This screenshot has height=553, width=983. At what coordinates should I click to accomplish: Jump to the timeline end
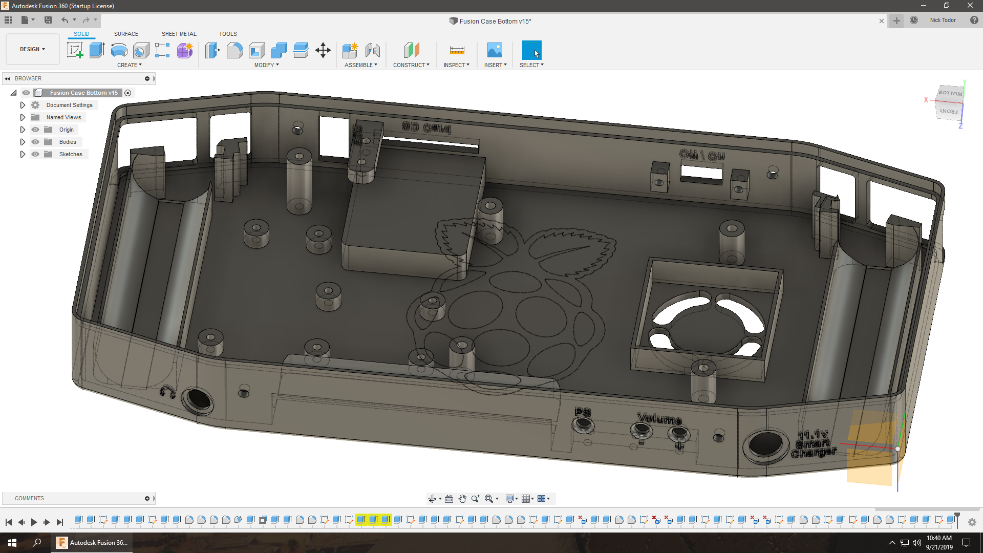[x=59, y=522]
